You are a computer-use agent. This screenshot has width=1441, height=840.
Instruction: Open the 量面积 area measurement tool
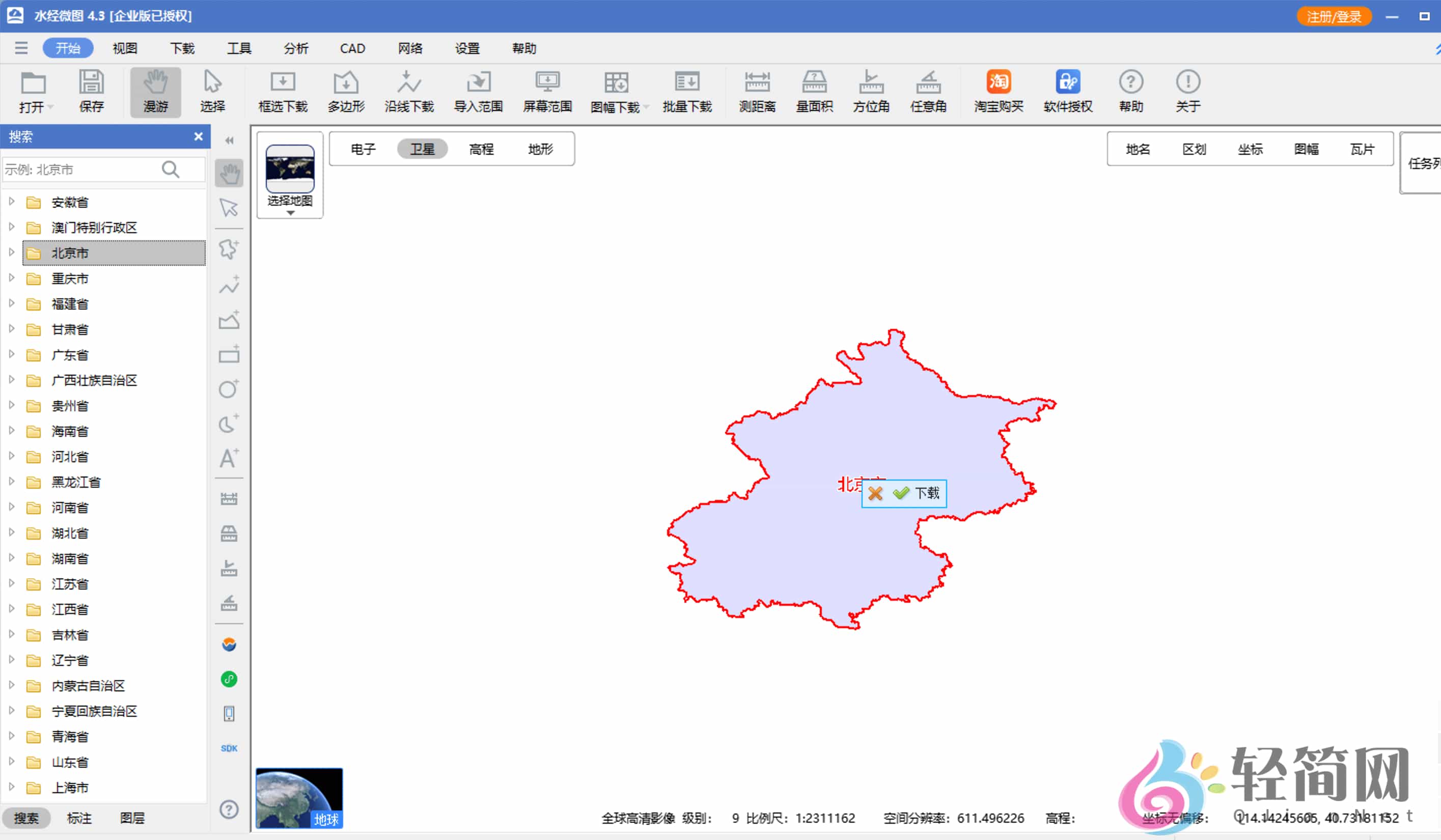coord(814,92)
